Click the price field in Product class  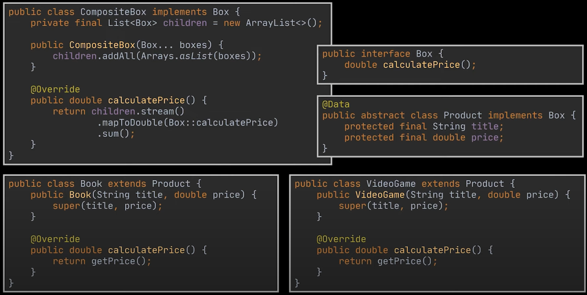(x=485, y=138)
